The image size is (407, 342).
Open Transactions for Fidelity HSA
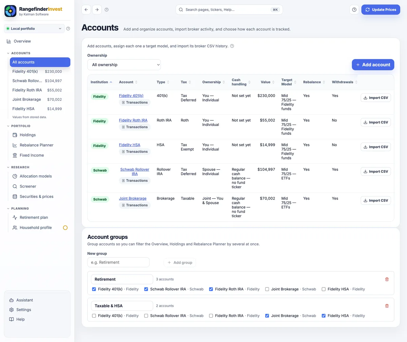click(x=135, y=152)
